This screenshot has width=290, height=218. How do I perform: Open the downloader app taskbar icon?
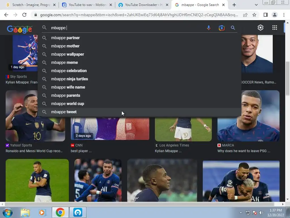coord(78,212)
